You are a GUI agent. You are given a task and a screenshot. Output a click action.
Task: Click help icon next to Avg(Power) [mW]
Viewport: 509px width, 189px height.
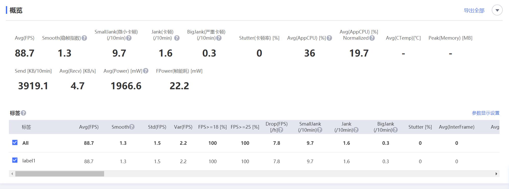click(146, 71)
